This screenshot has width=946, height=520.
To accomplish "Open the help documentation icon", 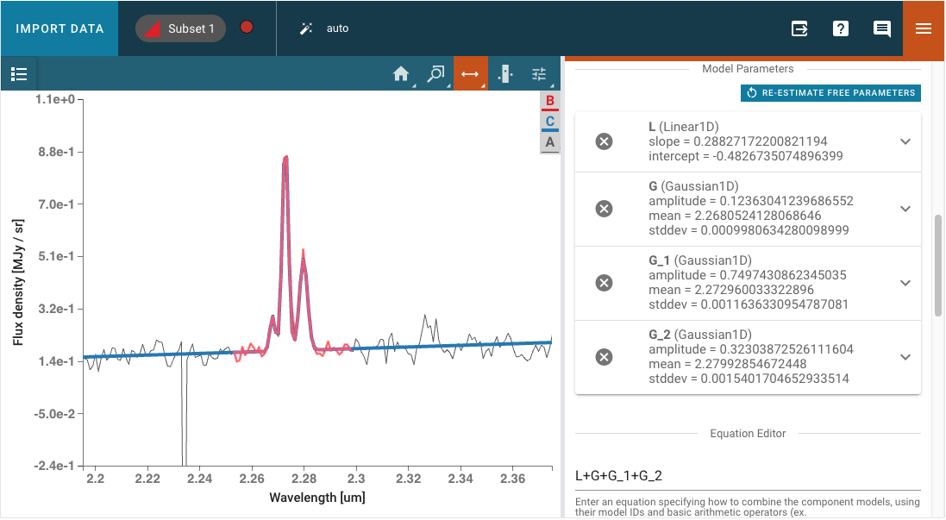I will click(841, 28).
